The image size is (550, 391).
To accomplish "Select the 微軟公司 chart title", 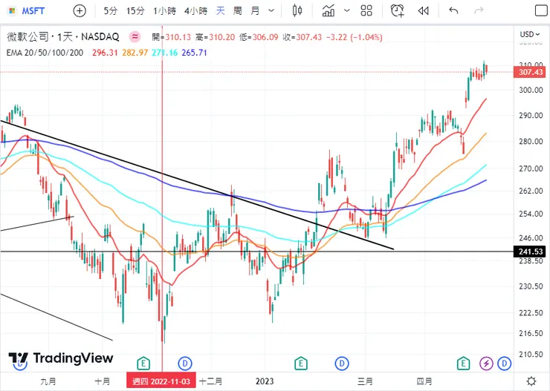I will (x=27, y=37).
